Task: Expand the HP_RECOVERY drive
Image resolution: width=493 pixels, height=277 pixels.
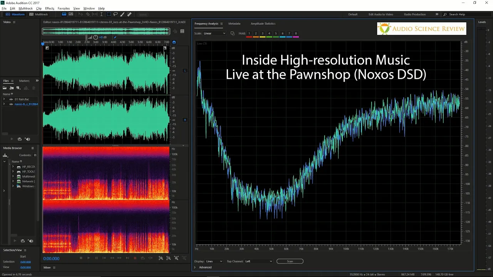Action: [13, 167]
